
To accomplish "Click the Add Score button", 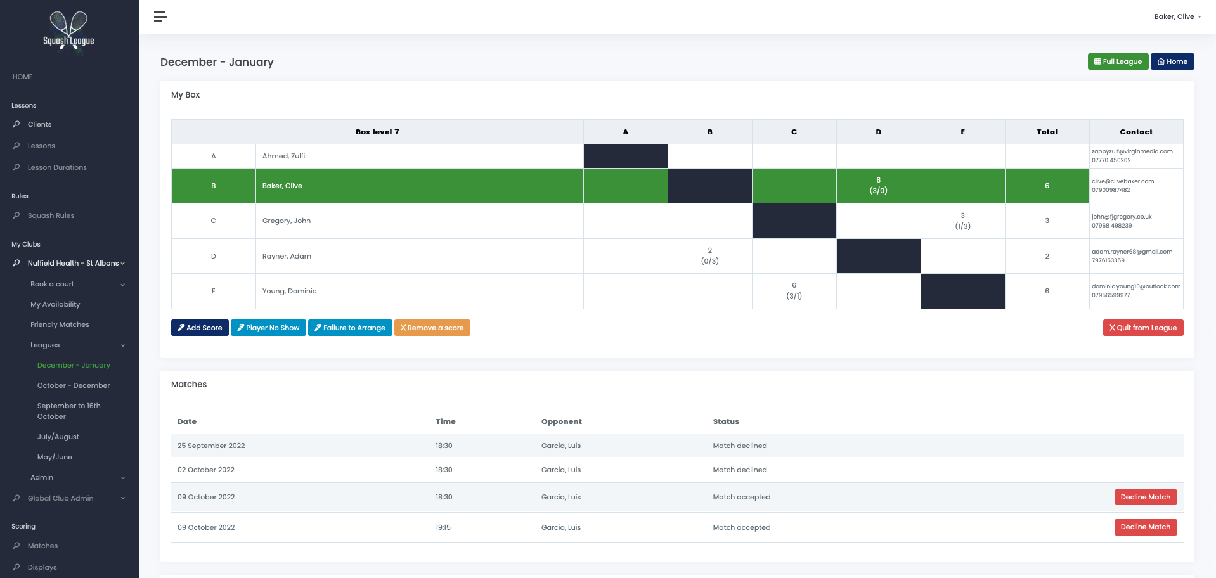I will pos(200,328).
